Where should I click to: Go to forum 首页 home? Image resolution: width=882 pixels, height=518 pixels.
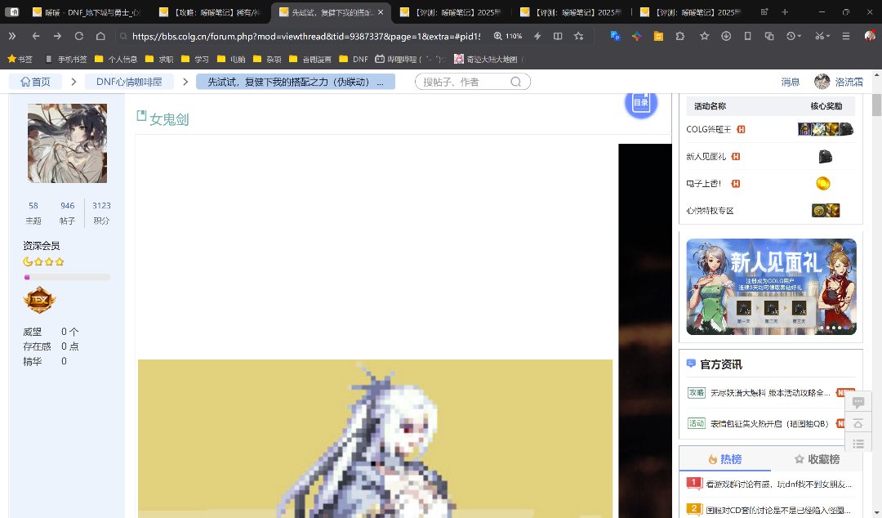click(x=35, y=82)
